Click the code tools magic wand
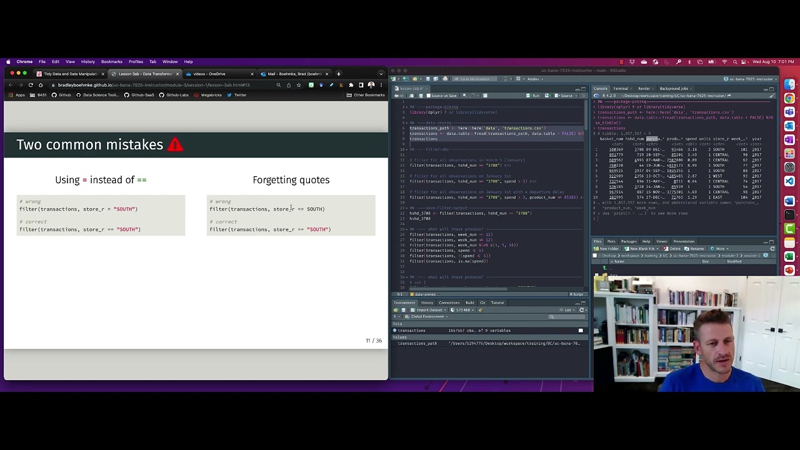Viewport: 800px width, 450px height. (472, 96)
